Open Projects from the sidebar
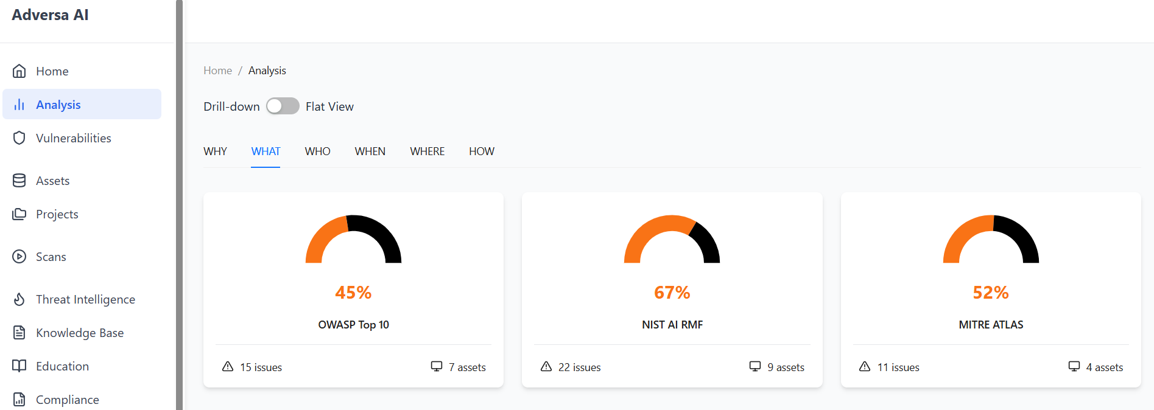This screenshot has height=410, width=1154. [82, 214]
